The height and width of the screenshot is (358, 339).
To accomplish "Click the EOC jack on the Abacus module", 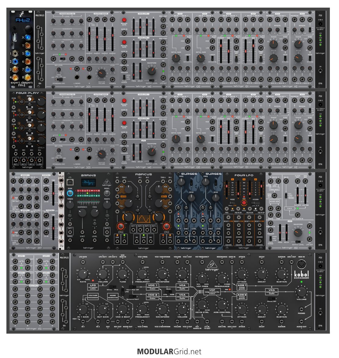I will [x=170, y=242].
